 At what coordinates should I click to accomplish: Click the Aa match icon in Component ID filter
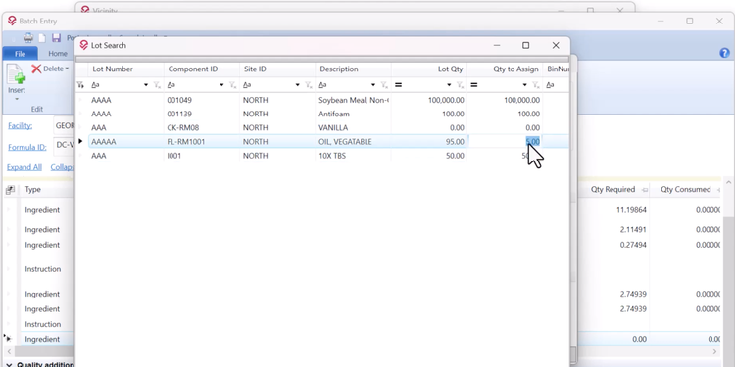171,85
